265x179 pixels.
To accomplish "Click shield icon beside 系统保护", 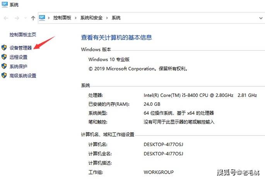I will [x=4, y=66].
